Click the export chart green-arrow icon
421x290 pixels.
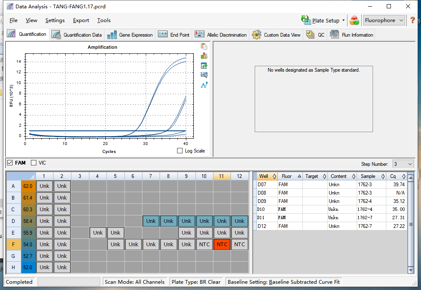pyautogui.click(x=204, y=65)
